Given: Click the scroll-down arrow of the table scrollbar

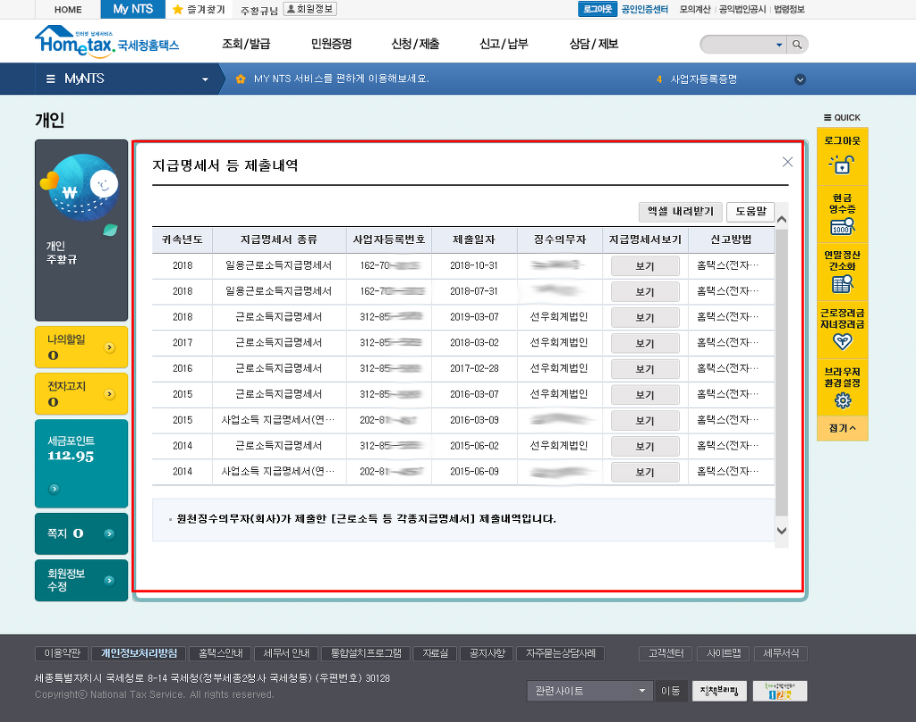Looking at the screenshot, I should [x=782, y=531].
